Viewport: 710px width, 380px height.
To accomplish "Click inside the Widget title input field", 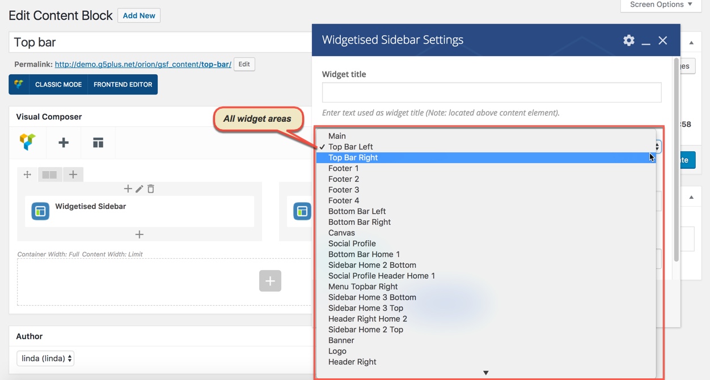I will (491, 92).
